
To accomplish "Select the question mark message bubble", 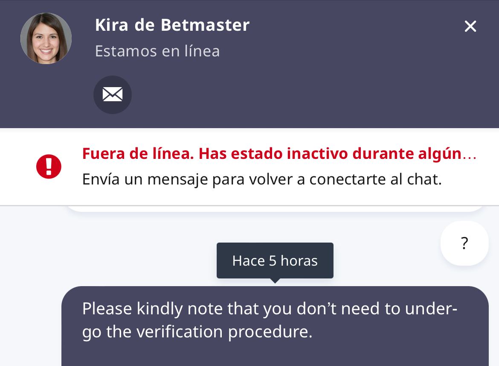I will click(x=464, y=243).
